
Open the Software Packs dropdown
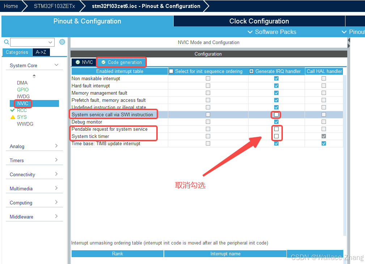pos(272,32)
